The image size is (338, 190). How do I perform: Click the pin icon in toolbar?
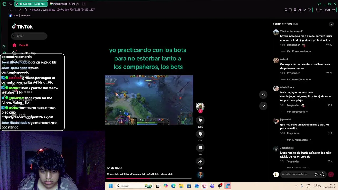click(x=285, y=10)
